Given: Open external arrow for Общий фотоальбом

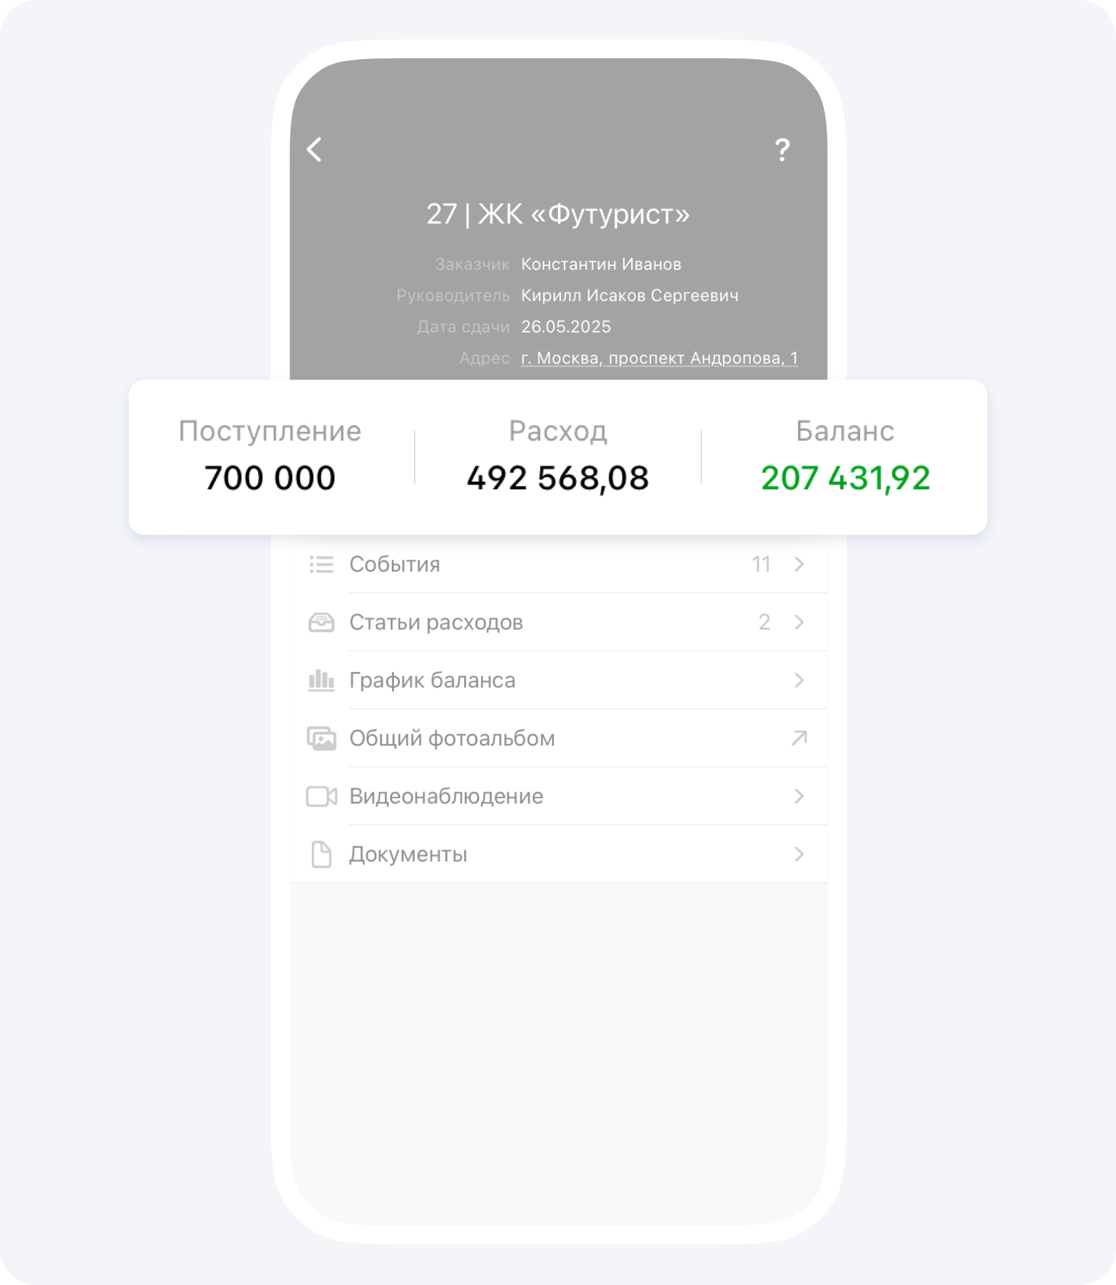Looking at the screenshot, I should (799, 738).
